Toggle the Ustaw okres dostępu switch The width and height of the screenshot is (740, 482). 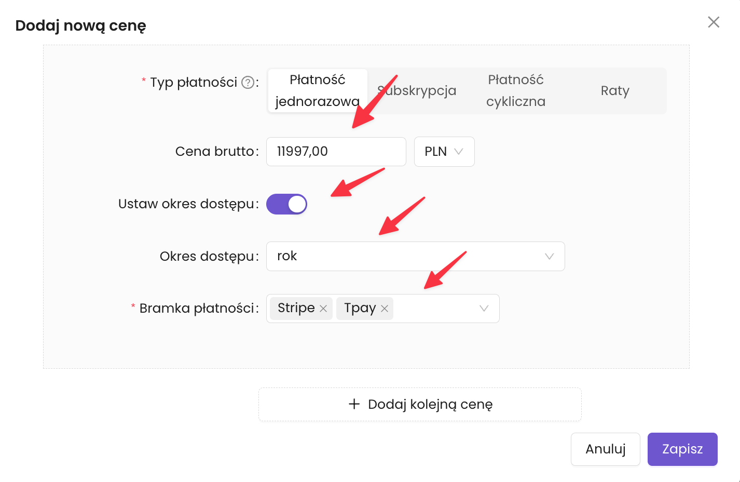pyautogui.click(x=286, y=204)
